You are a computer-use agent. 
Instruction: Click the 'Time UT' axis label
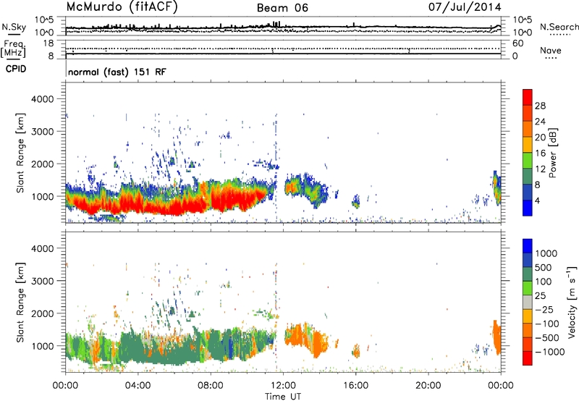tap(283, 396)
